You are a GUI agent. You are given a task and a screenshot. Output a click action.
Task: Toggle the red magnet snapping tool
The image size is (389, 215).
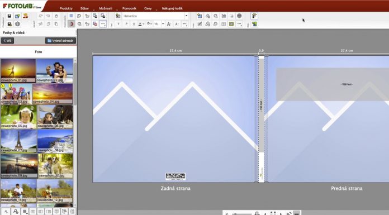click(x=71, y=24)
